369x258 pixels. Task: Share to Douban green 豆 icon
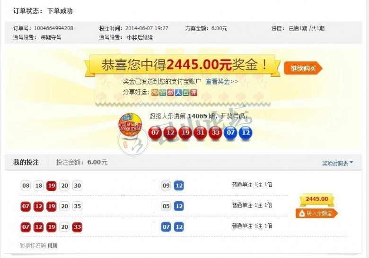click(x=186, y=93)
